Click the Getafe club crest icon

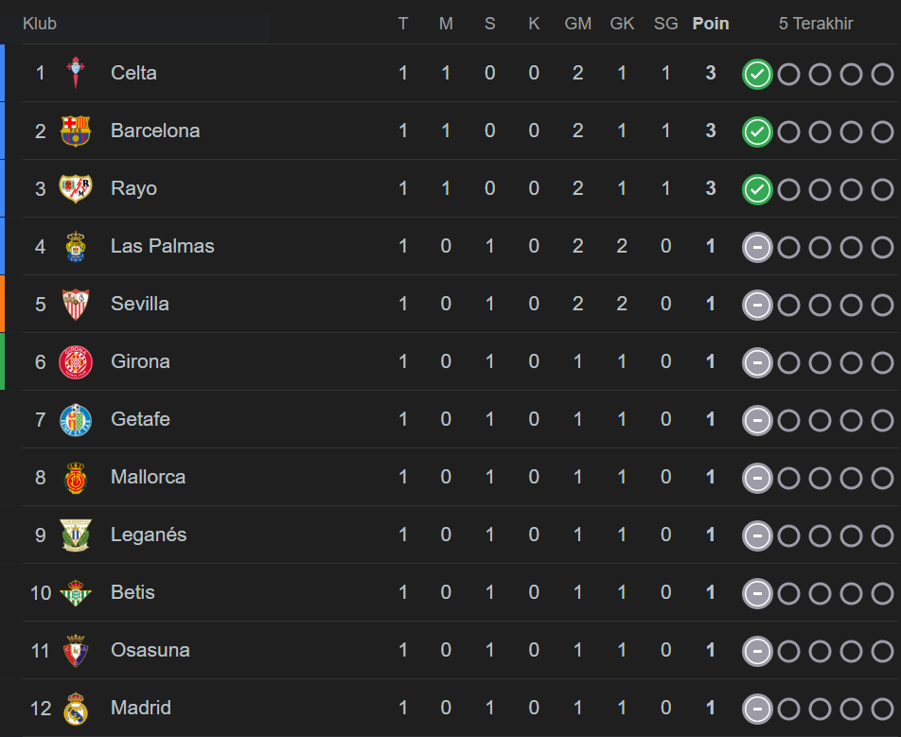tap(76, 419)
